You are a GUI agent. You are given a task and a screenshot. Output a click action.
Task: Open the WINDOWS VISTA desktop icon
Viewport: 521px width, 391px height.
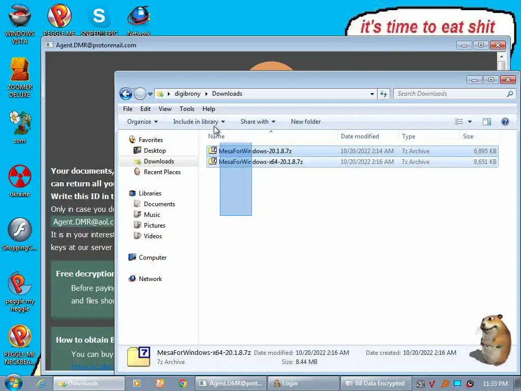(20, 23)
